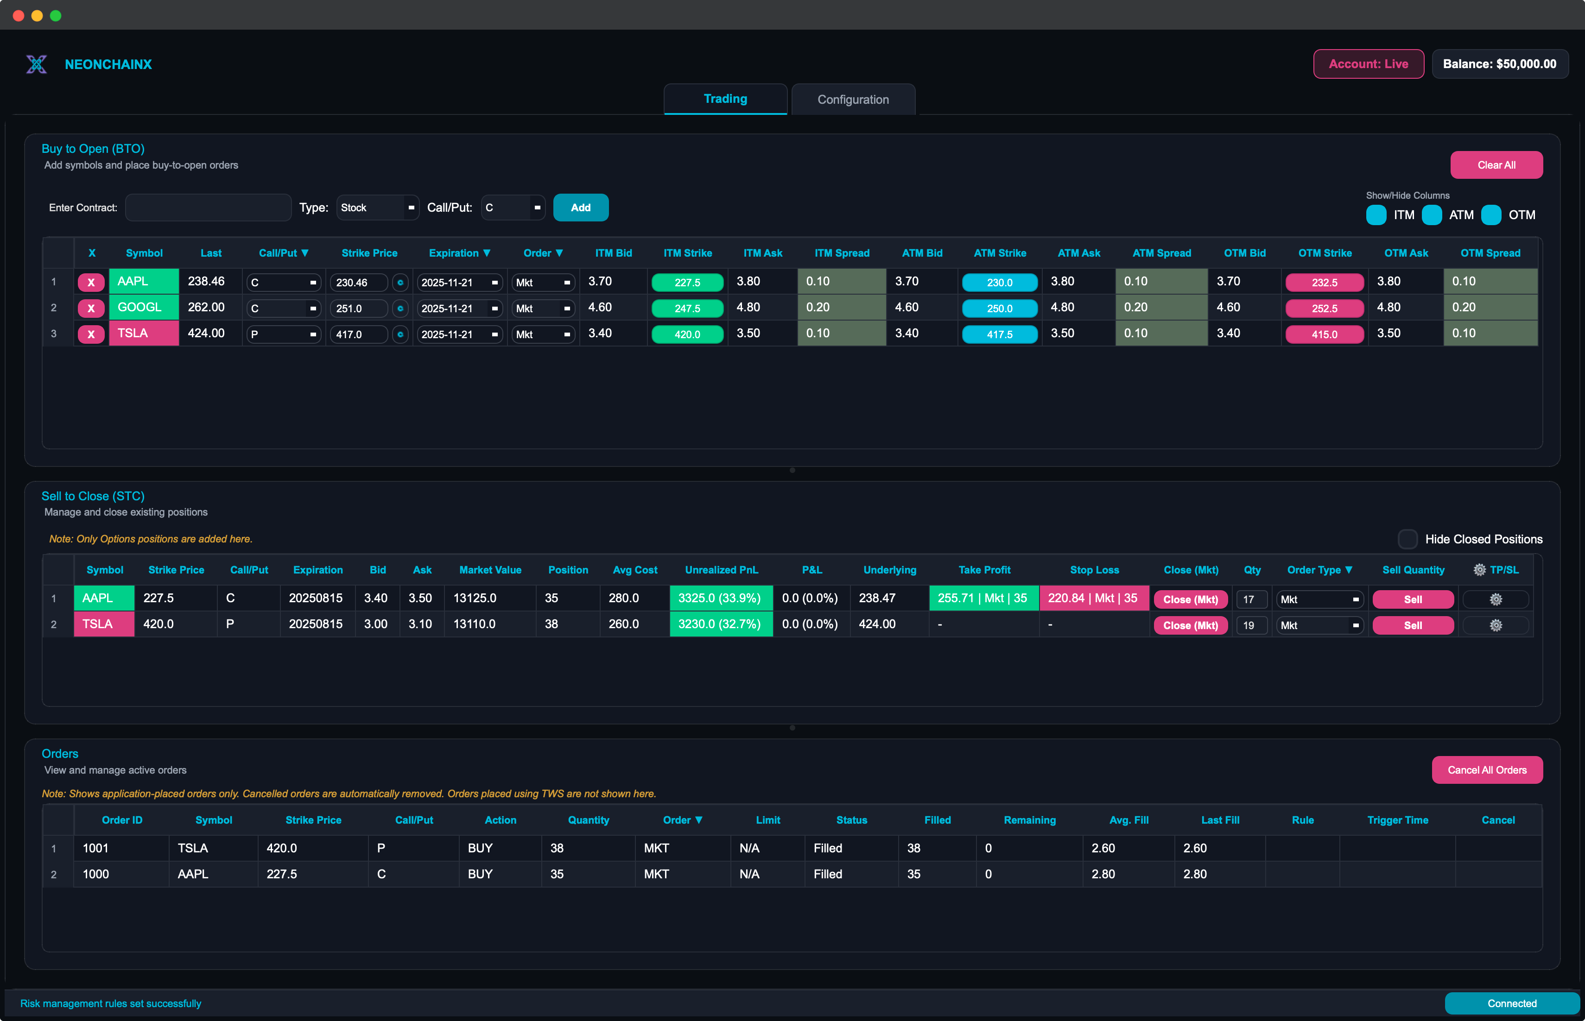Click the Enter Contract input field
The width and height of the screenshot is (1585, 1021).
click(208, 208)
